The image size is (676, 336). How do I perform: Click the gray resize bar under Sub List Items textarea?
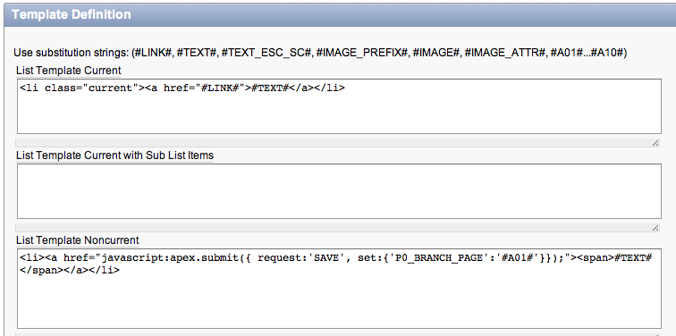[338, 228]
